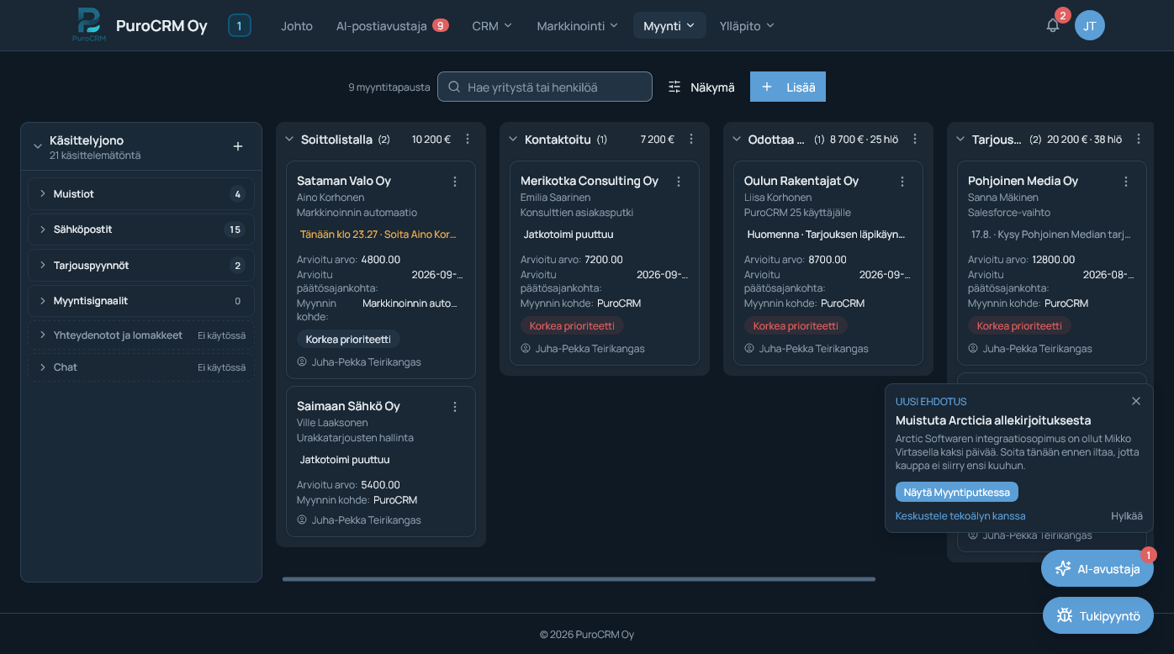Screen dimensions: 1174x654
Task: Click 'Jatkotoimi puuttuu' on Merikotka Consulting card
Action: pyautogui.click(x=568, y=234)
